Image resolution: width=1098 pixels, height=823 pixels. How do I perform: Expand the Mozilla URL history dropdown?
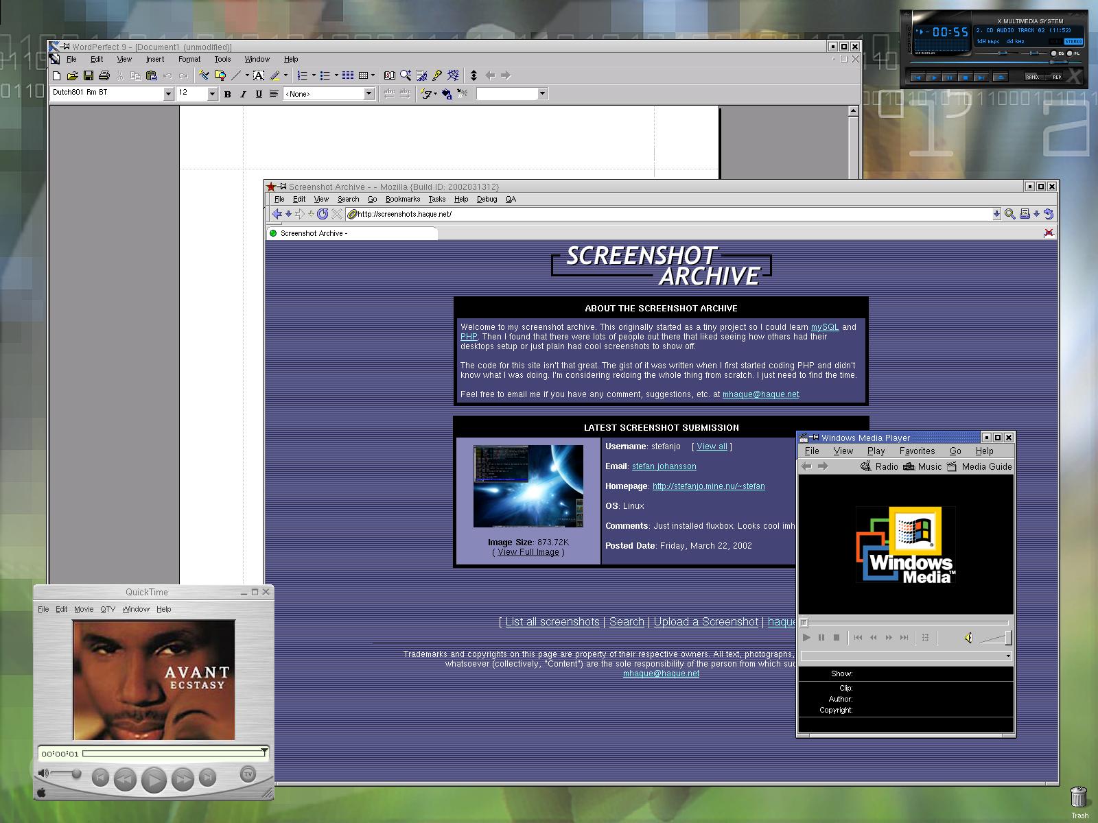pyautogui.click(x=996, y=214)
